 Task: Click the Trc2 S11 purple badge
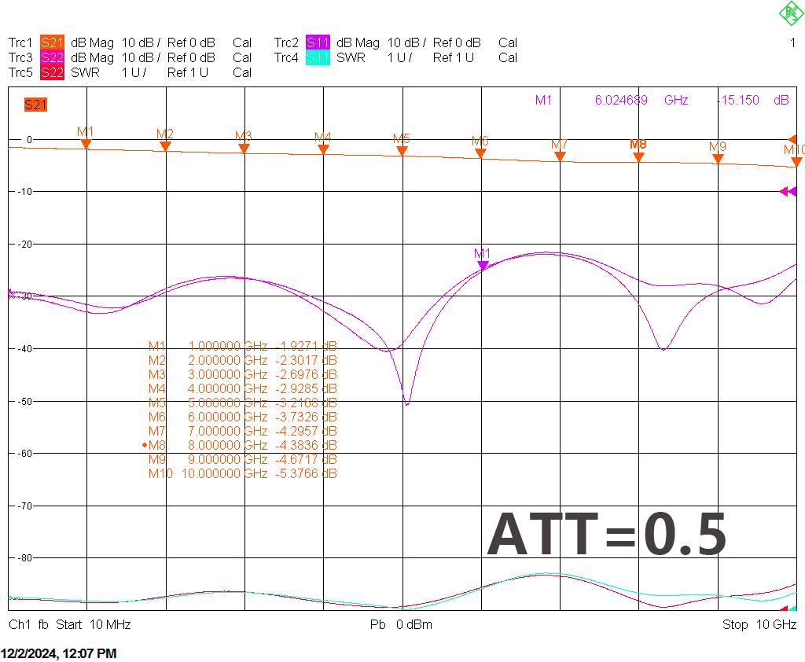pyautogui.click(x=318, y=42)
